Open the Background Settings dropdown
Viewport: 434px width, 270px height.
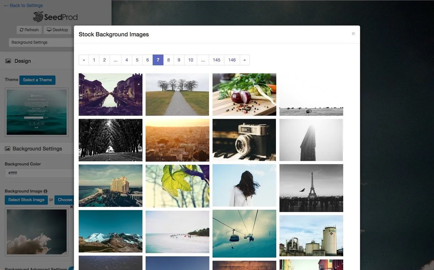point(41,42)
